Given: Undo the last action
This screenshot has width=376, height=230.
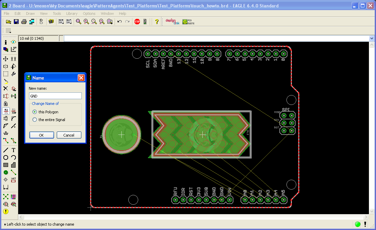Looking at the screenshot, I should click(119, 22).
